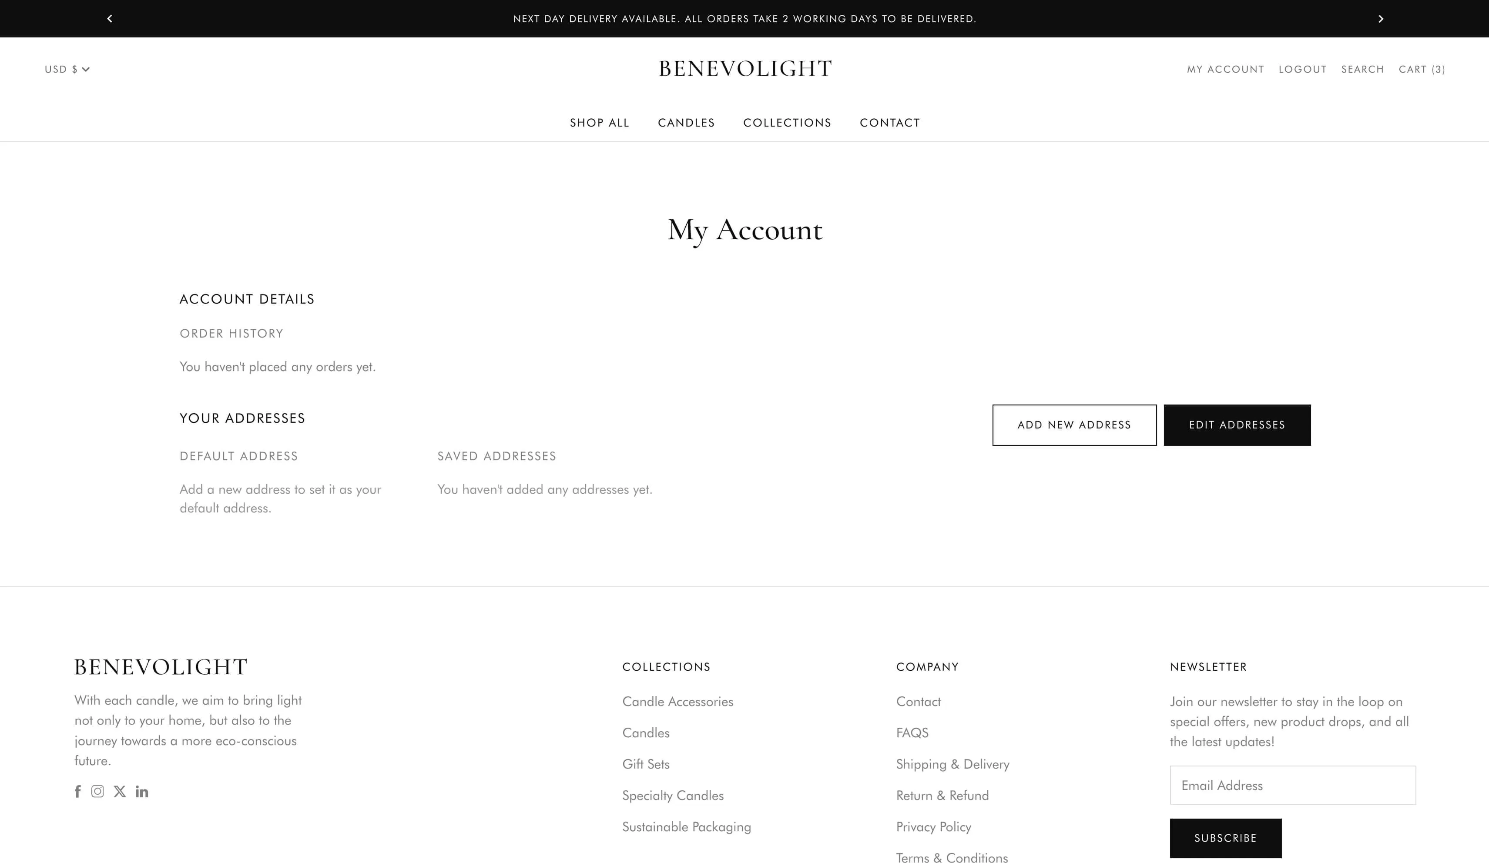The width and height of the screenshot is (1489, 863).
Task: Focus the newsletter Email Address field
Action: [1293, 786]
